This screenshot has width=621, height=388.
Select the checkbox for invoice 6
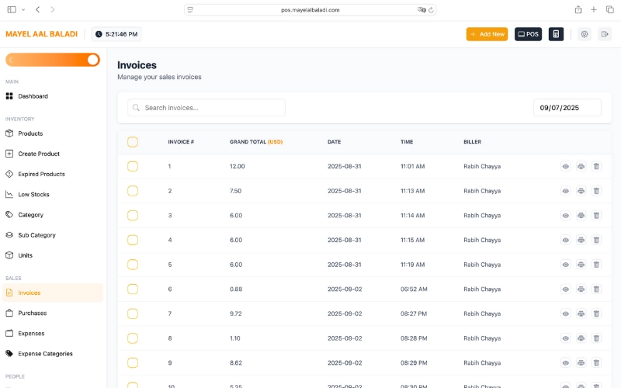[133, 289]
